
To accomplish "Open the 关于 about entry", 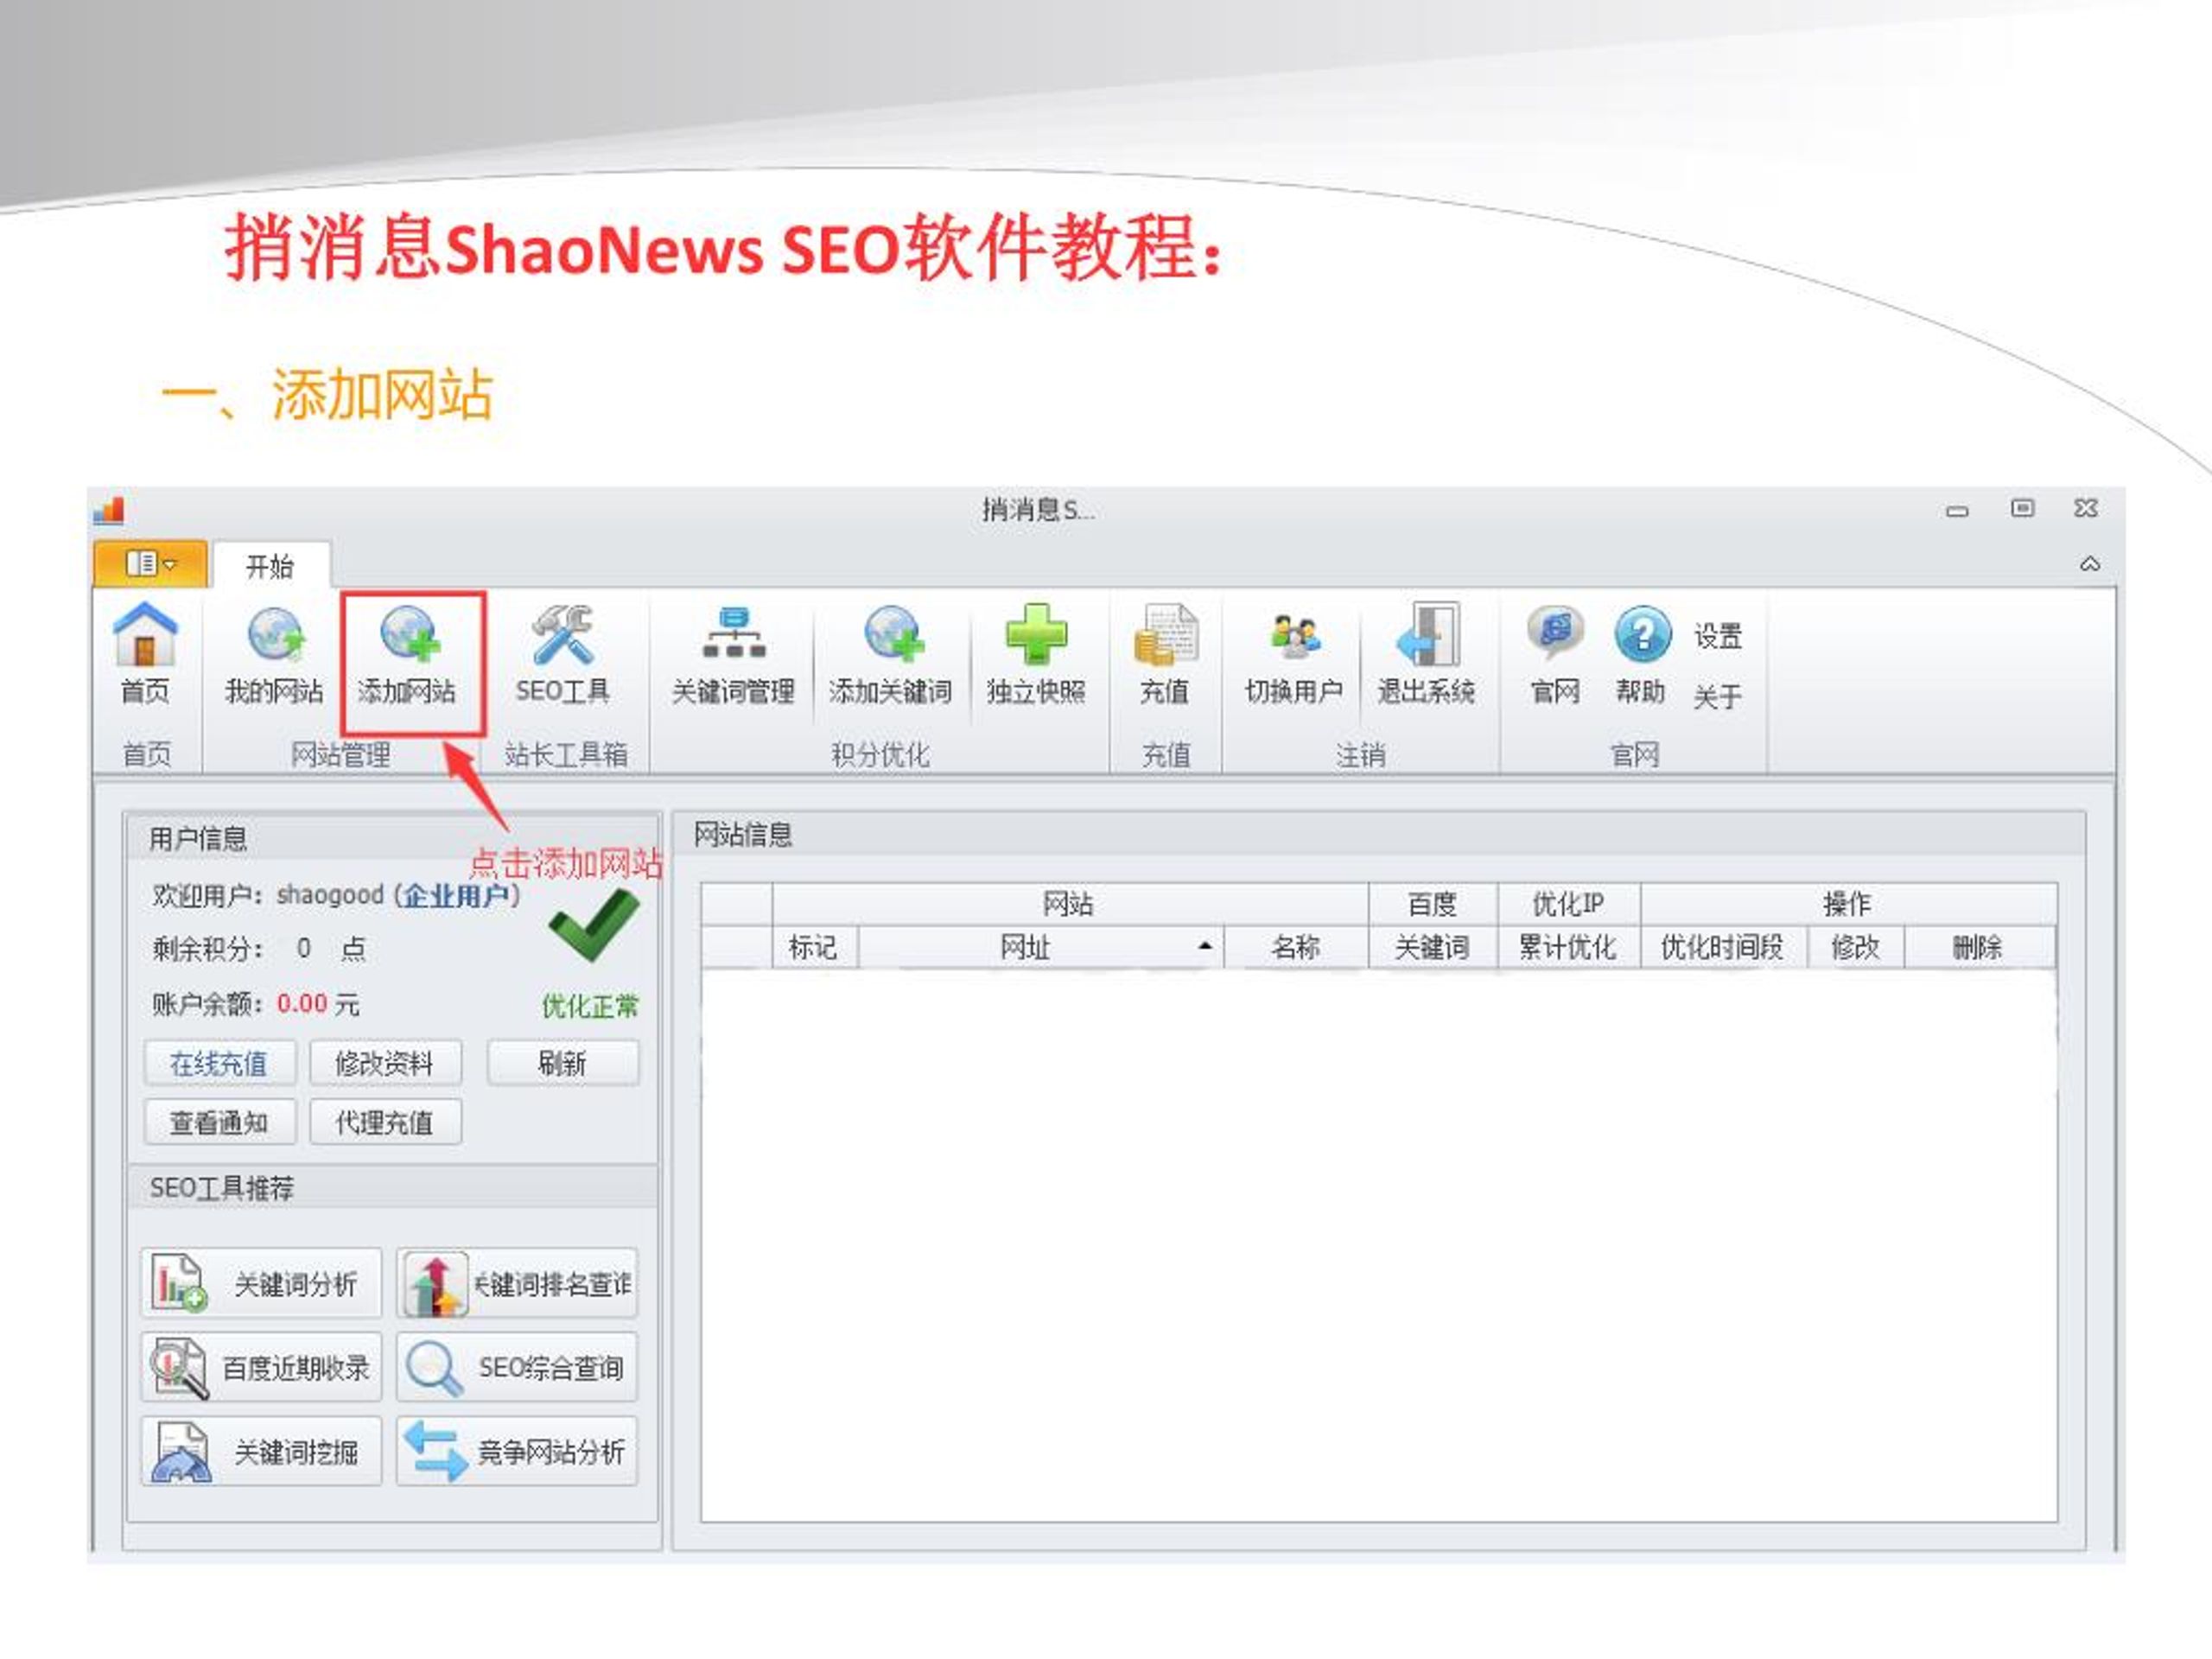I will (x=1718, y=696).
